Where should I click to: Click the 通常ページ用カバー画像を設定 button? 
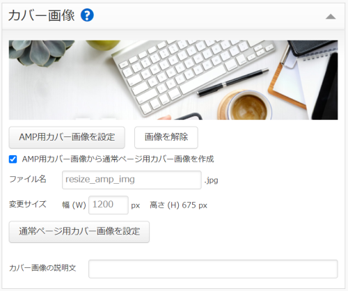(x=79, y=232)
